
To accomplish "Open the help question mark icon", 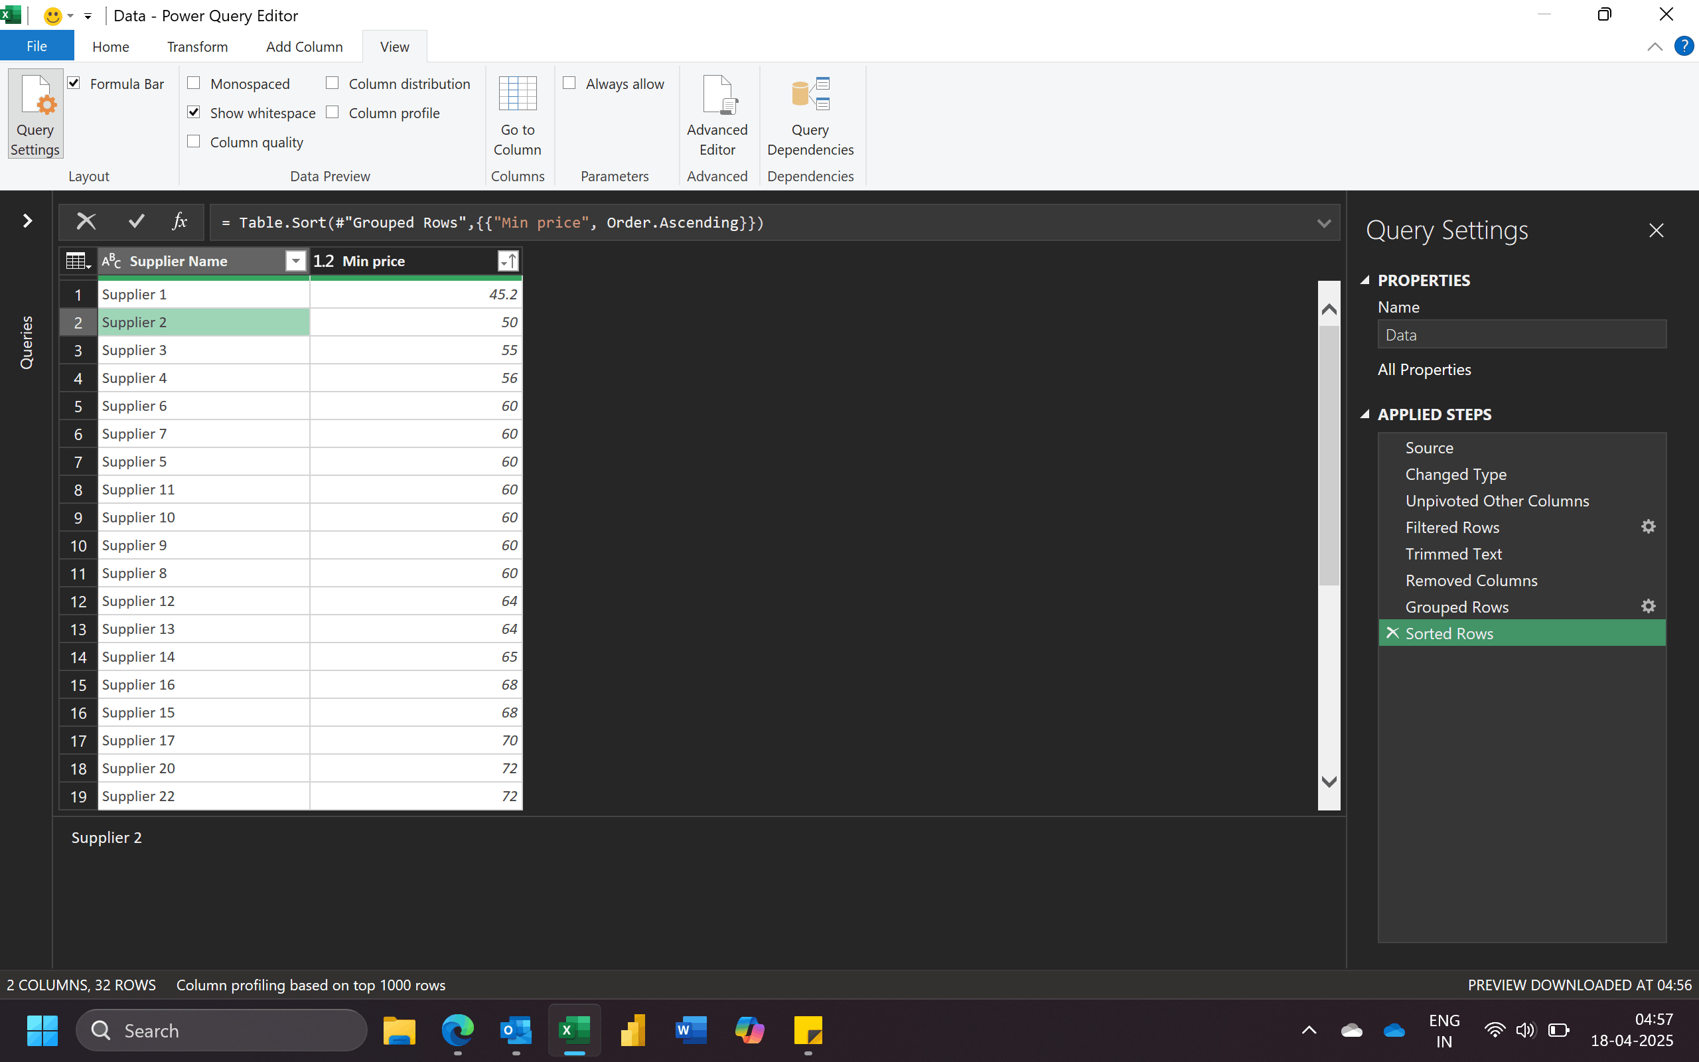I will coord(1684,46).
